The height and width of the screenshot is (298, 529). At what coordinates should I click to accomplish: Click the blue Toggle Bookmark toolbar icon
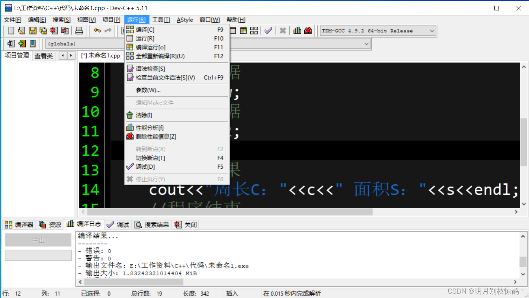[x=33, y=44]
